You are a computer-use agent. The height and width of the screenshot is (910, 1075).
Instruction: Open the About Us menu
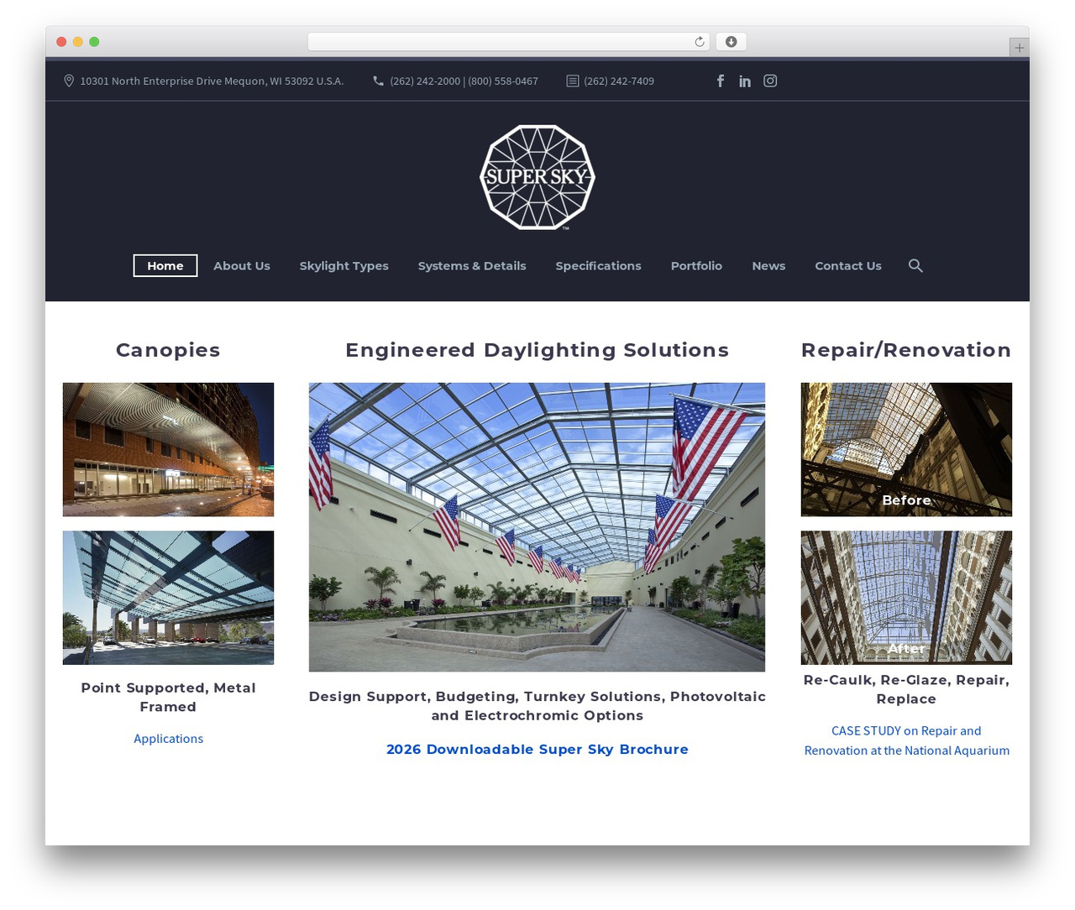[x=242, y=265]
